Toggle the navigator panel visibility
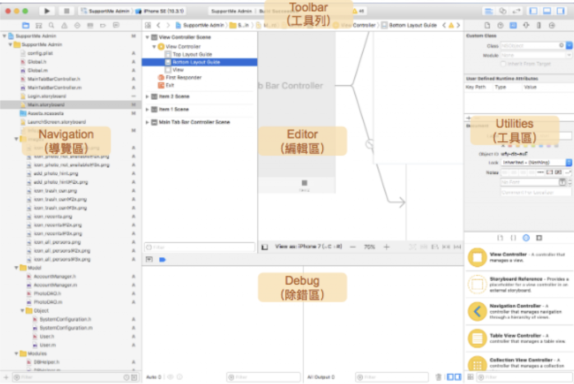The image size is (574, 384). (534, 11)
